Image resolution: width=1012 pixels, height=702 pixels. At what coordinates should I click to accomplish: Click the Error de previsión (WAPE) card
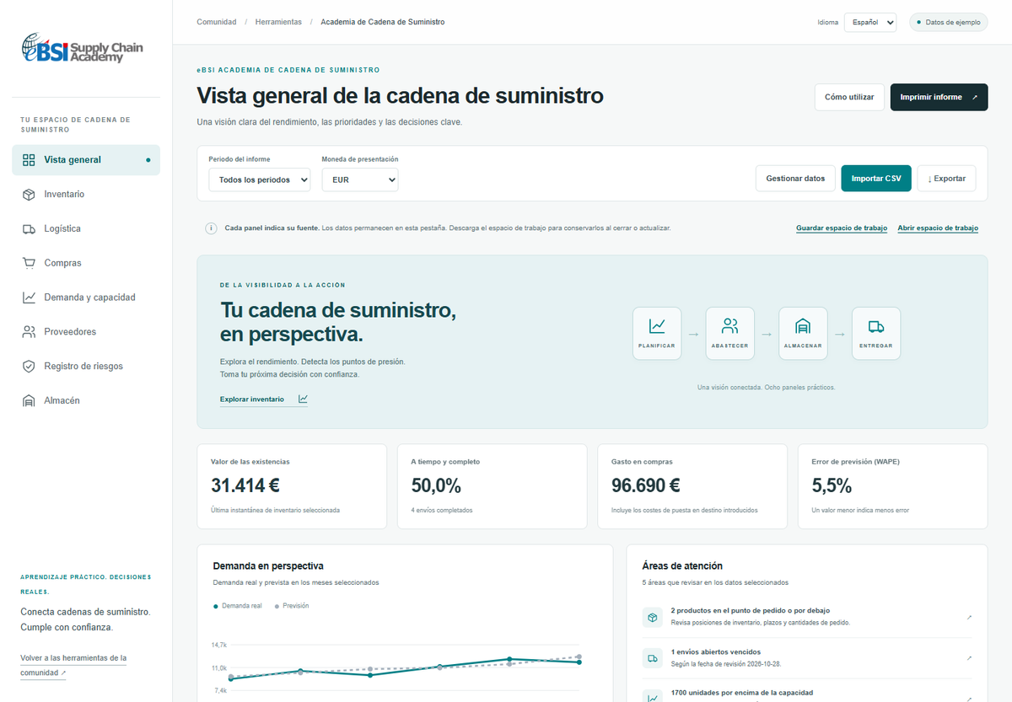(x=892, y=487)
